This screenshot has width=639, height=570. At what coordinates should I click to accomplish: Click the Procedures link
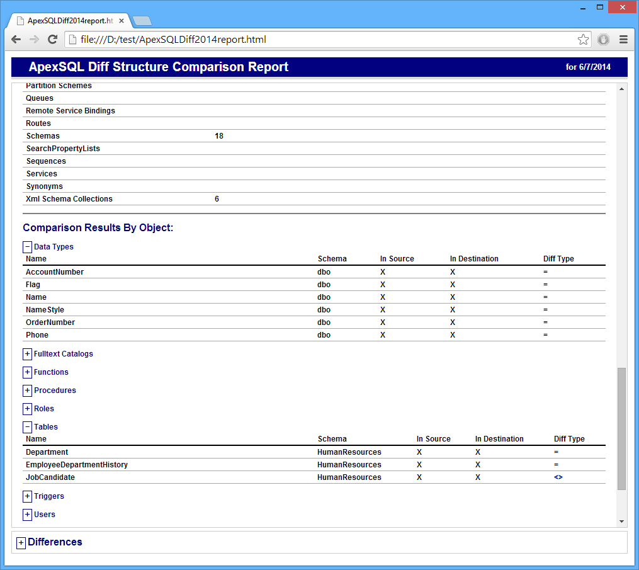tap(55, 390)
